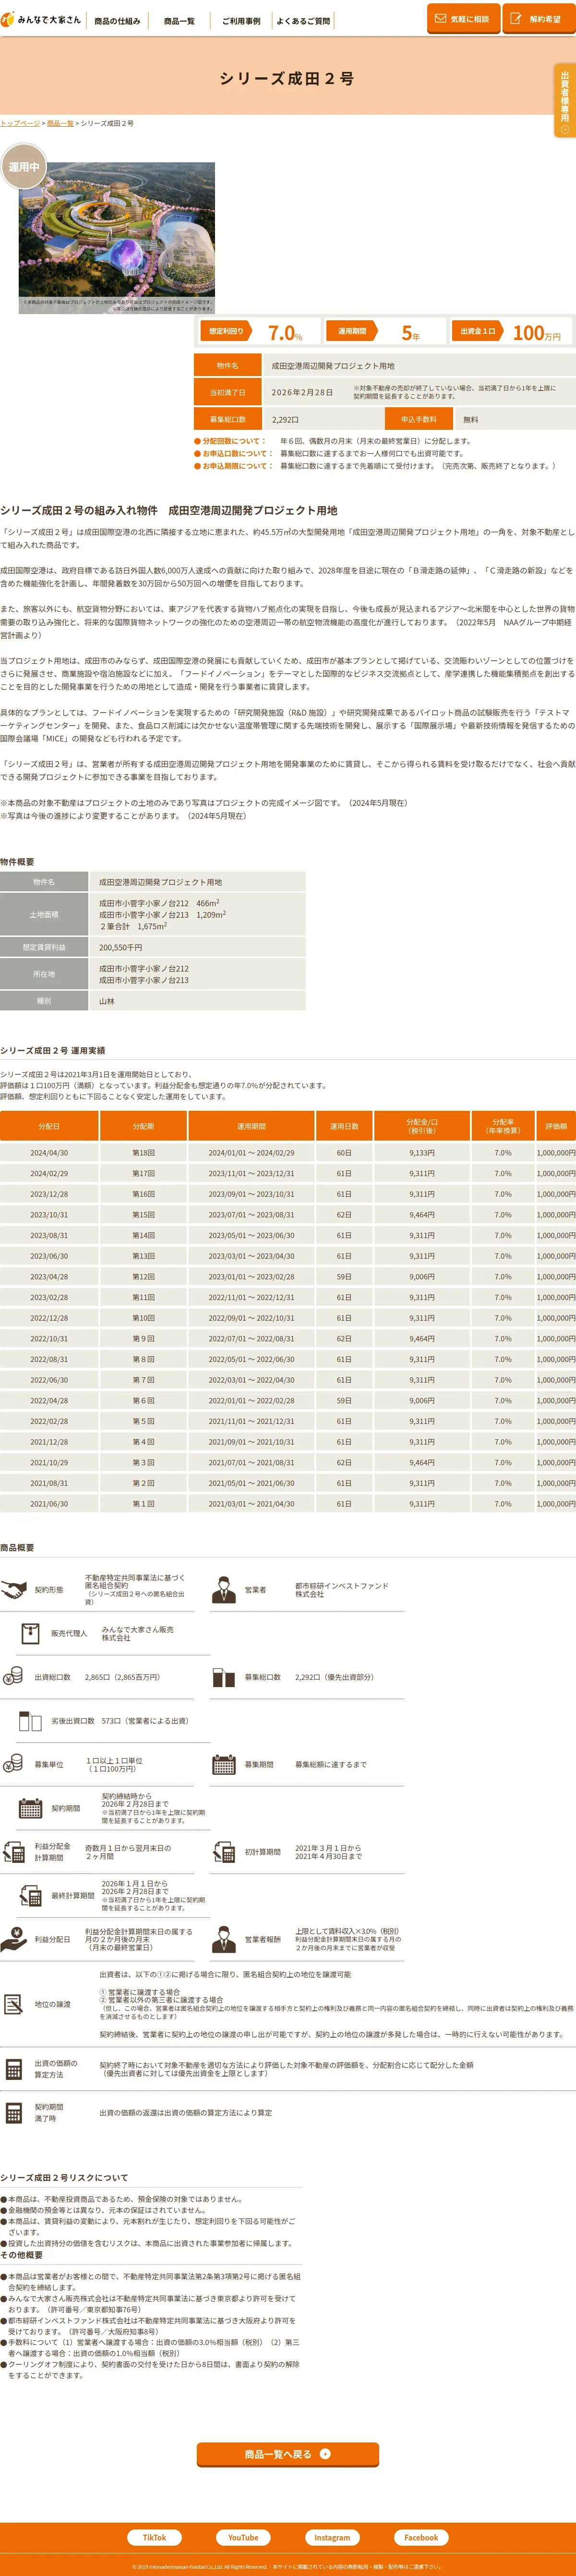Expand the 出資者様専用 side tab

click(x=565, y=100)
